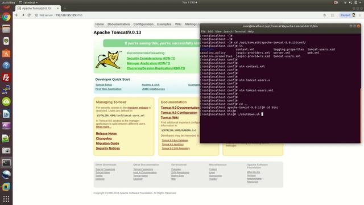Open Clustering/Session Replication HOW-TO link

tap(156, 68)
